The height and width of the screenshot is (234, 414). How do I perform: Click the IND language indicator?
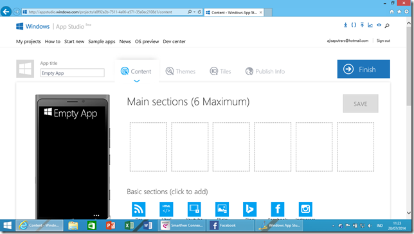pos(379,226)
